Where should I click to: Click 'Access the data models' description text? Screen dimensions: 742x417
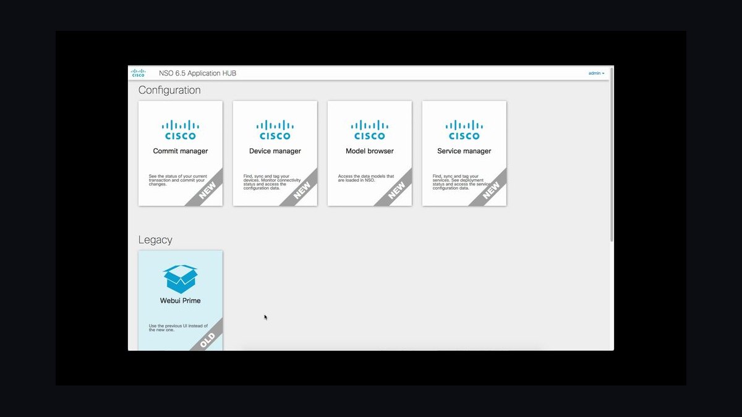coord(366,178)
